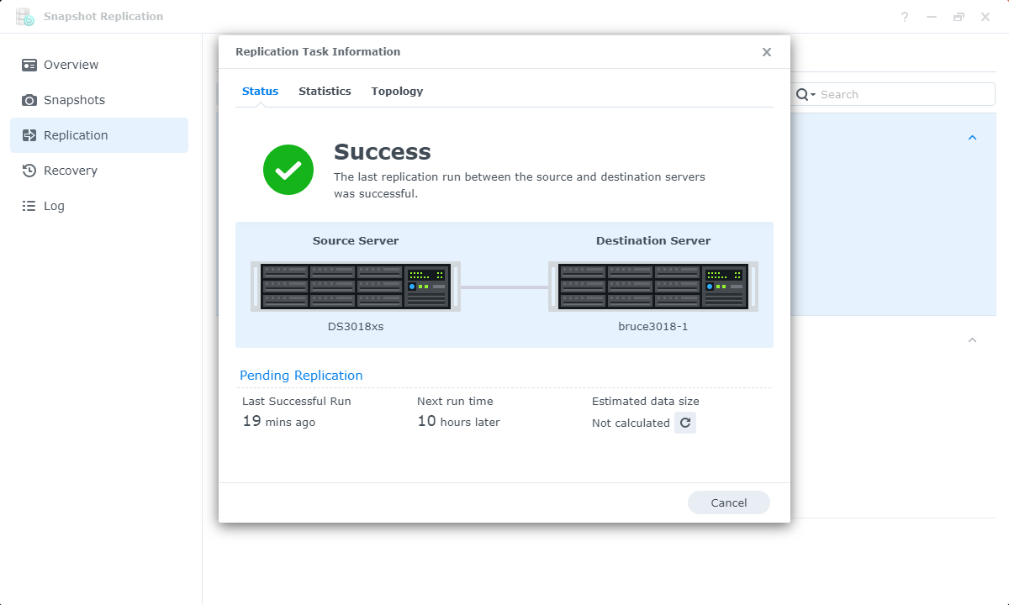Select Replication in the sidebar
This screenshot has height=605, width=1009.
(76, 135)
